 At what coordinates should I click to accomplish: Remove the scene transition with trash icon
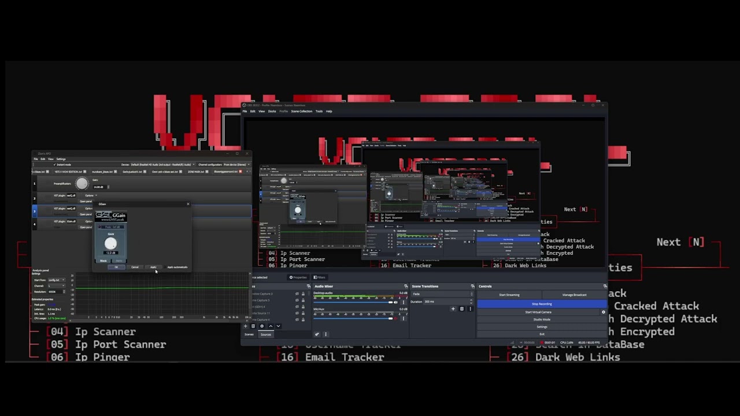pos(461,309)
